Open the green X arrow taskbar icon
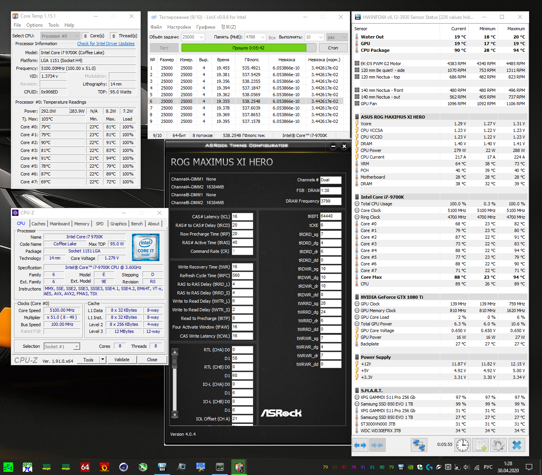 coord(143,467)
